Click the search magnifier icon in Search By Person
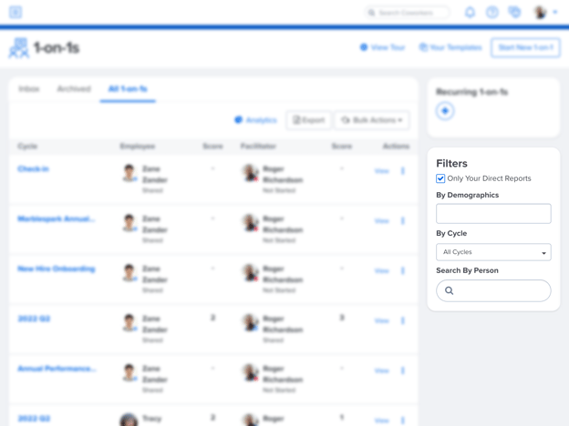 click(449, 290)
